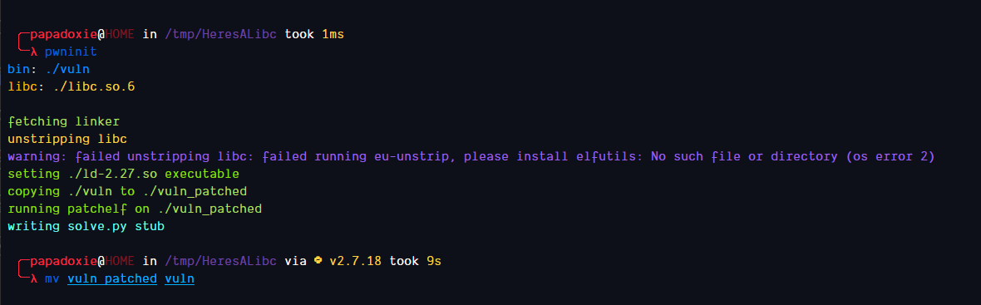Click the ld-2.27.so executable line
Image resolution: width=981 pixels, height=305 pixels.
click(123, 174)
